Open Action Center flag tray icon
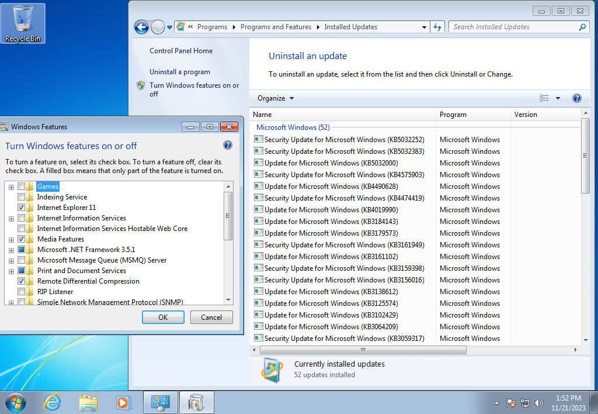The height and width of the screenshot is (414, 598). [511, 403]
